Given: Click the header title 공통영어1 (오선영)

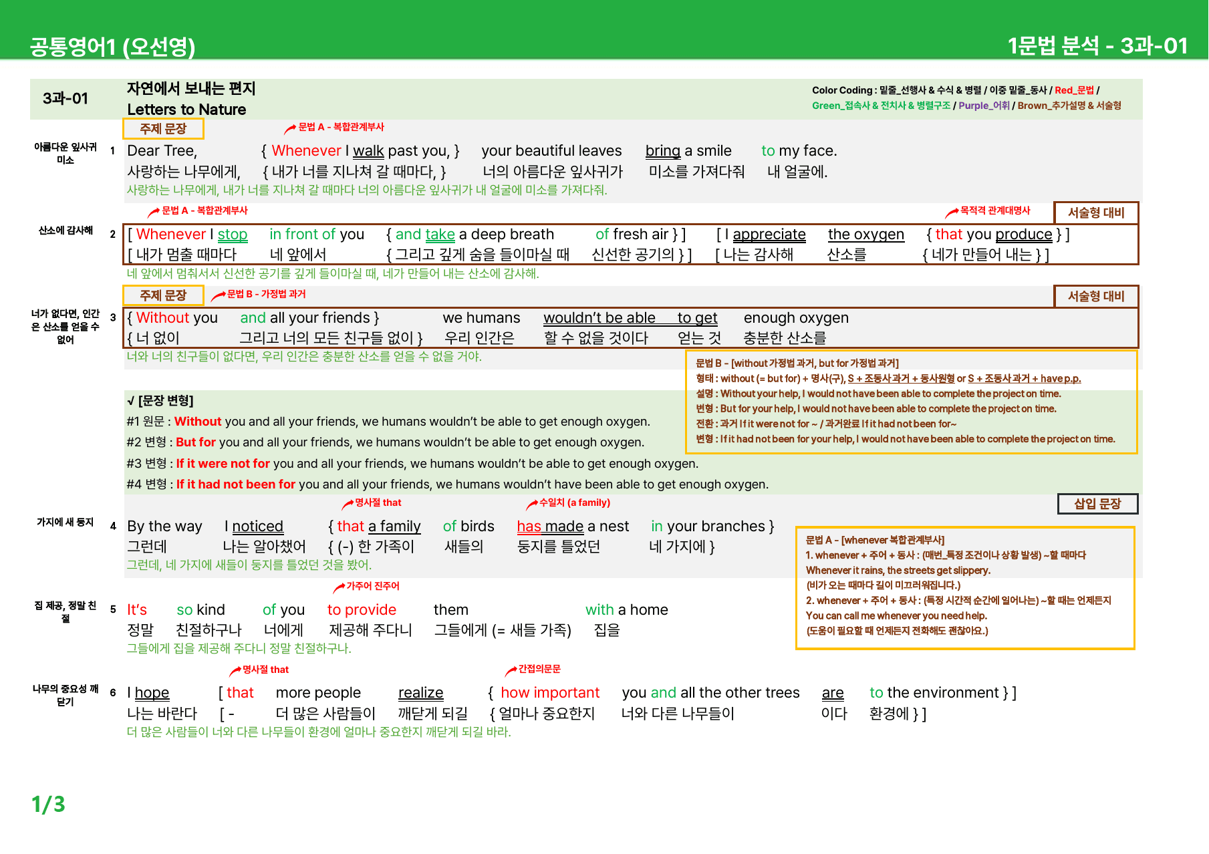Looking at the screenshot, I should point(112,46).
